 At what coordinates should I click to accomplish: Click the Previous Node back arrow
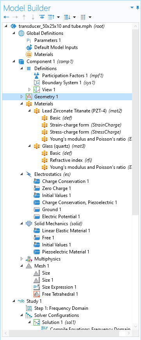point(6,17)
